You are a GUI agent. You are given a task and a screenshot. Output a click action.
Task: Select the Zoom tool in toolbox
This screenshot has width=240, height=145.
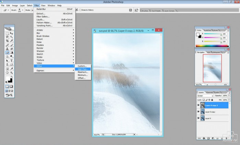[x=11, y=73]
